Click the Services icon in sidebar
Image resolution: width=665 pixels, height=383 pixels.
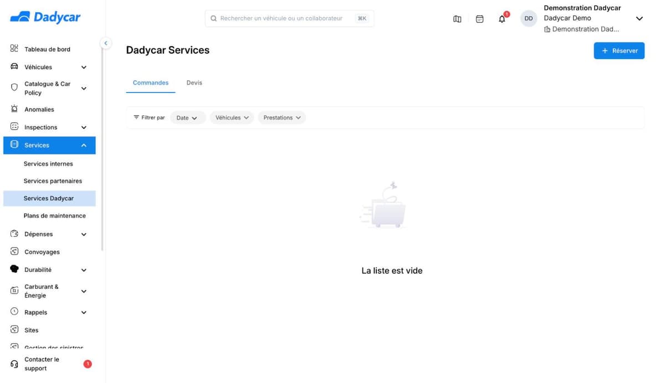14,144
